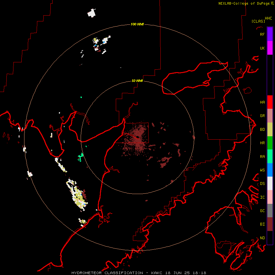
Task: Click the BD legend label
Action: 262,130
